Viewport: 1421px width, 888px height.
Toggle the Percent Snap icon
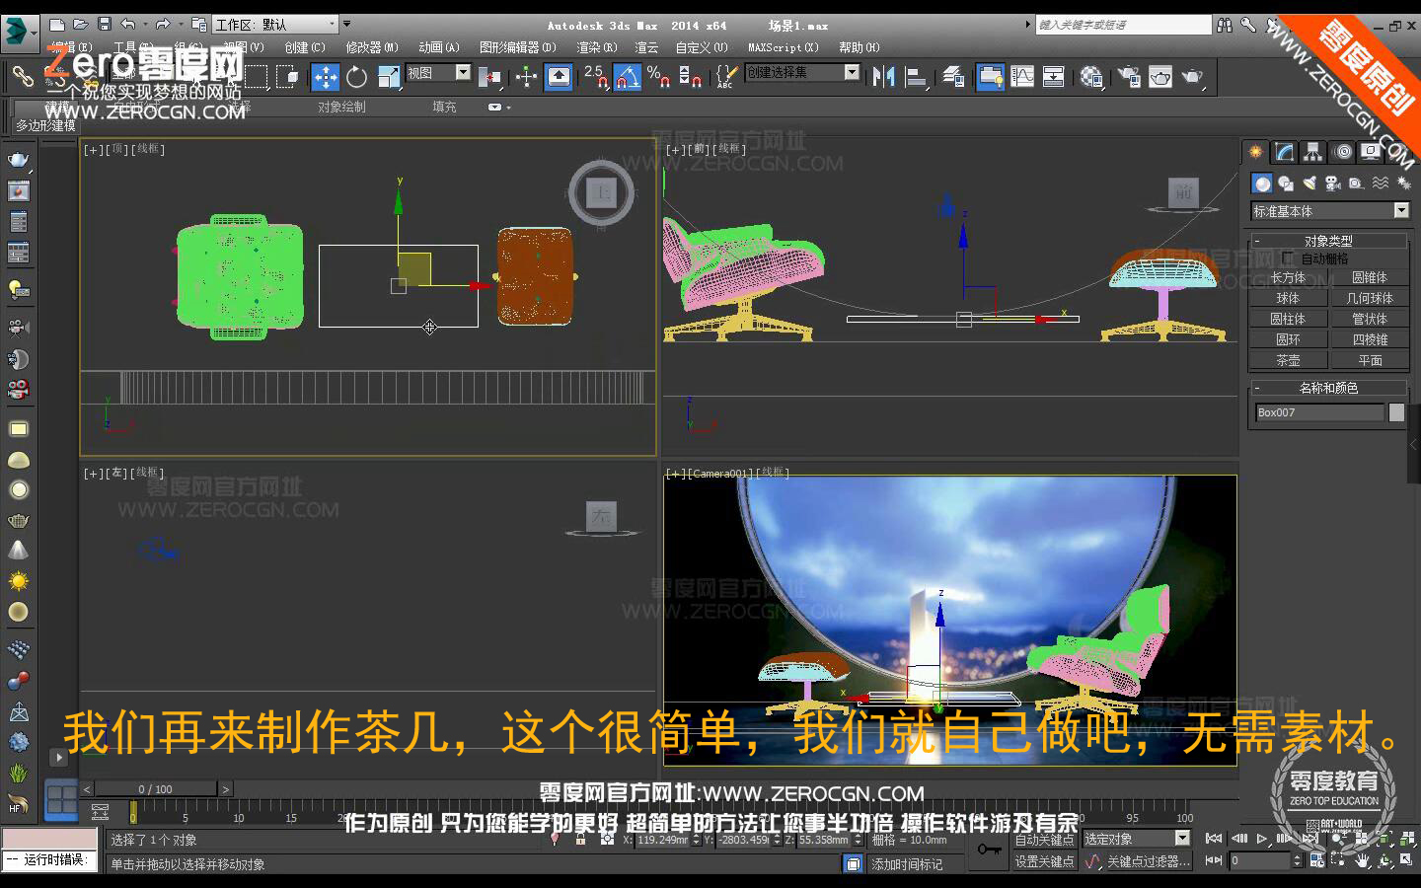pos(658,76)
